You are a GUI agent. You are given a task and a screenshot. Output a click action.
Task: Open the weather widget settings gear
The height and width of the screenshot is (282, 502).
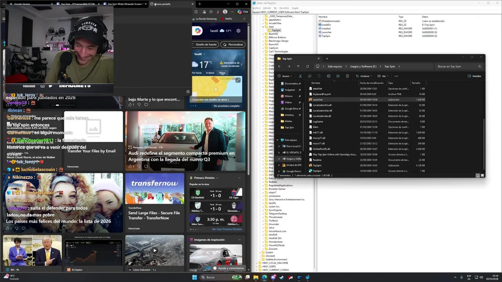[x=238, y=31]
